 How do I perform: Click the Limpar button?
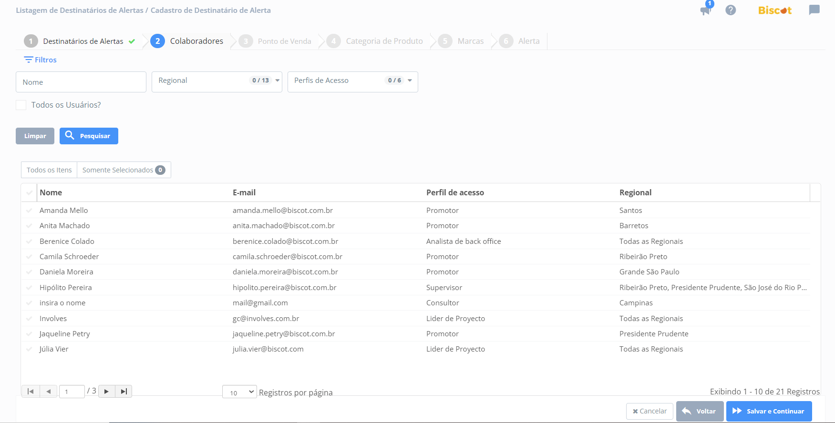pyautogui.click(x=35, y=136)
